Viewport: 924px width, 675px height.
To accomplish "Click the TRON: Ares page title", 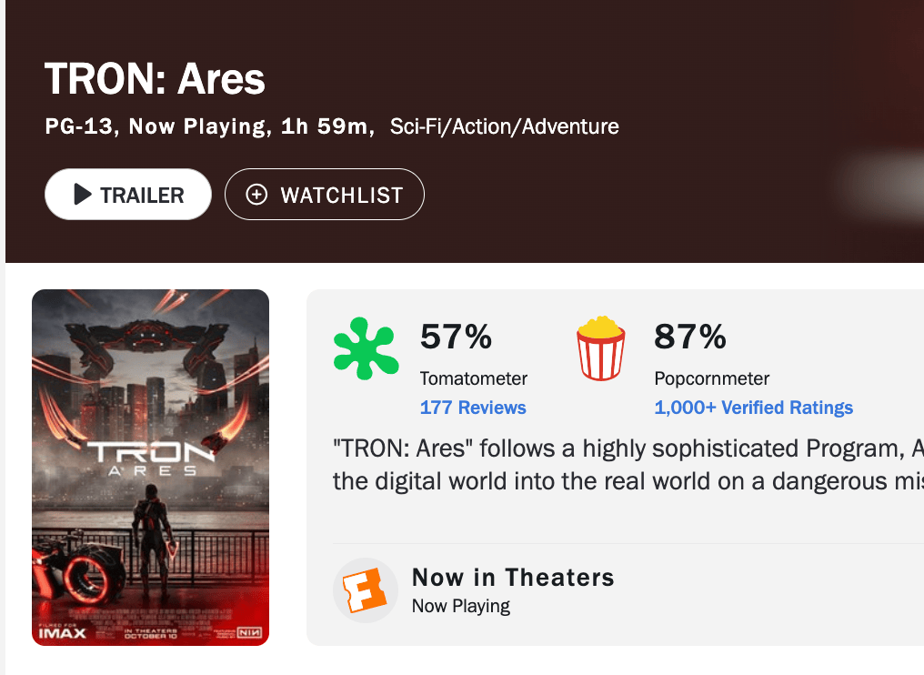I will [x=155, y=80].
